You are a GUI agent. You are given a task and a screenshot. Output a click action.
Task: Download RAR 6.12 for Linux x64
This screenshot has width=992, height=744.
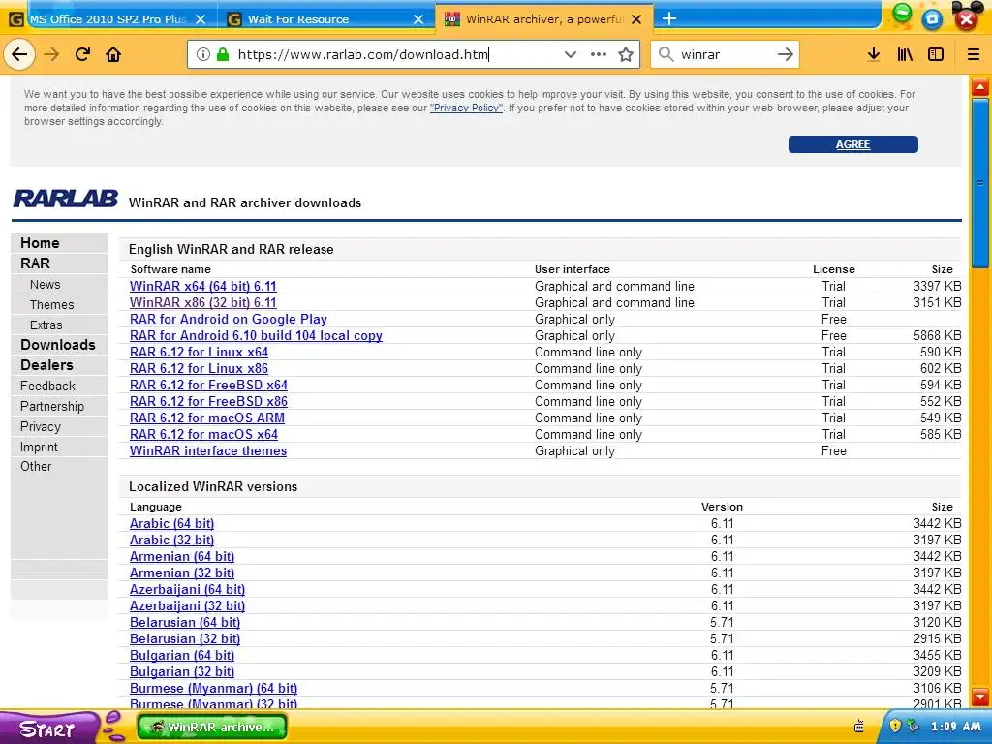[x=199, y=352]
